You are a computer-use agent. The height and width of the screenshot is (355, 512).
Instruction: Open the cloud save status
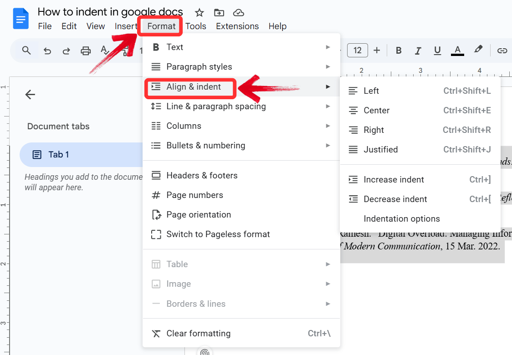[x=238, y=12]
